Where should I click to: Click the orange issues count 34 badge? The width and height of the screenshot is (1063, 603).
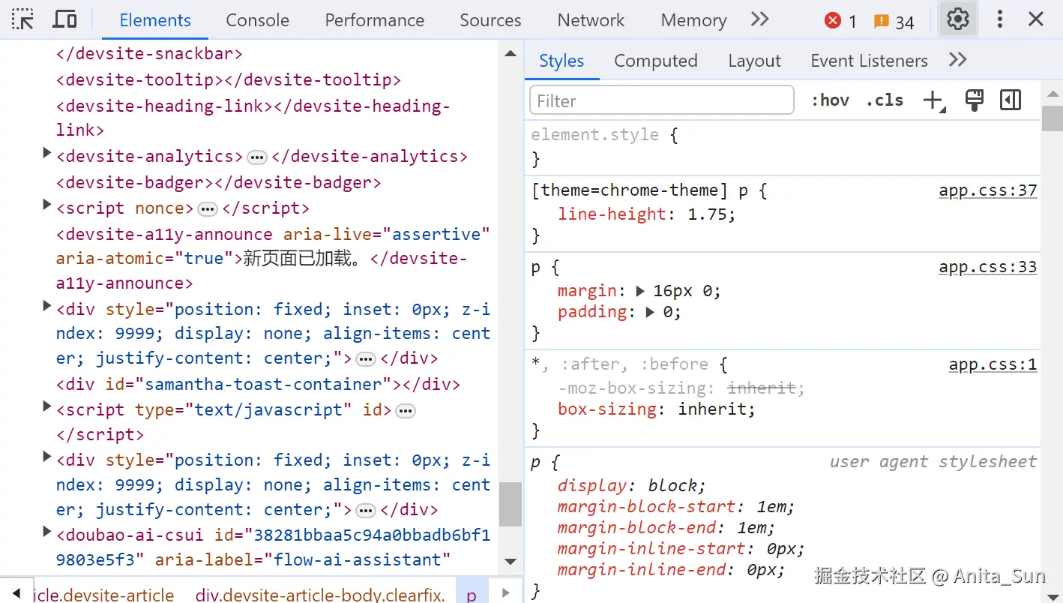coord(894,21)
